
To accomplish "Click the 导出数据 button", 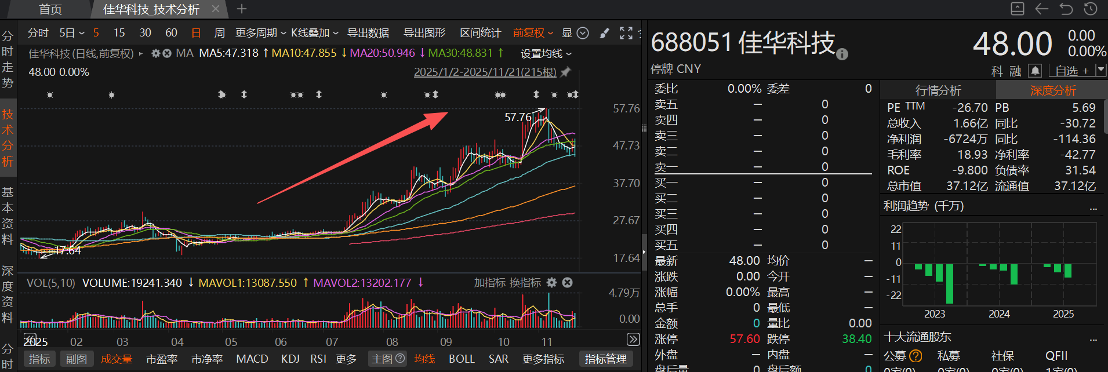I will click(x=368, y=33).
